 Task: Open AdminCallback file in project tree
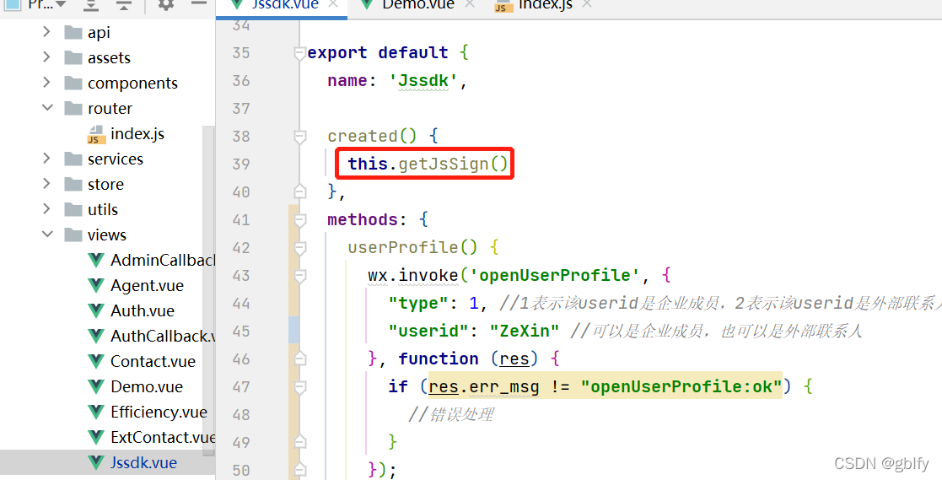coord(163,260)
